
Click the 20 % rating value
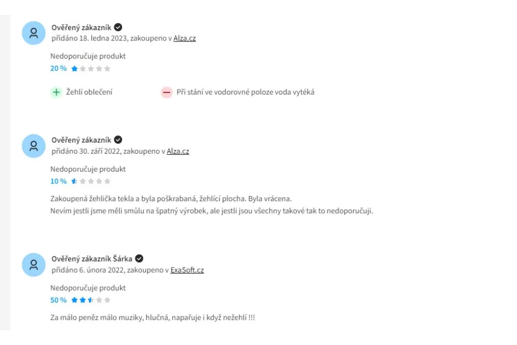coord(58,68)
